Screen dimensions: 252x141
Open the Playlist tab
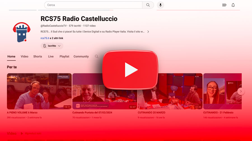click(x=64, y=56)
